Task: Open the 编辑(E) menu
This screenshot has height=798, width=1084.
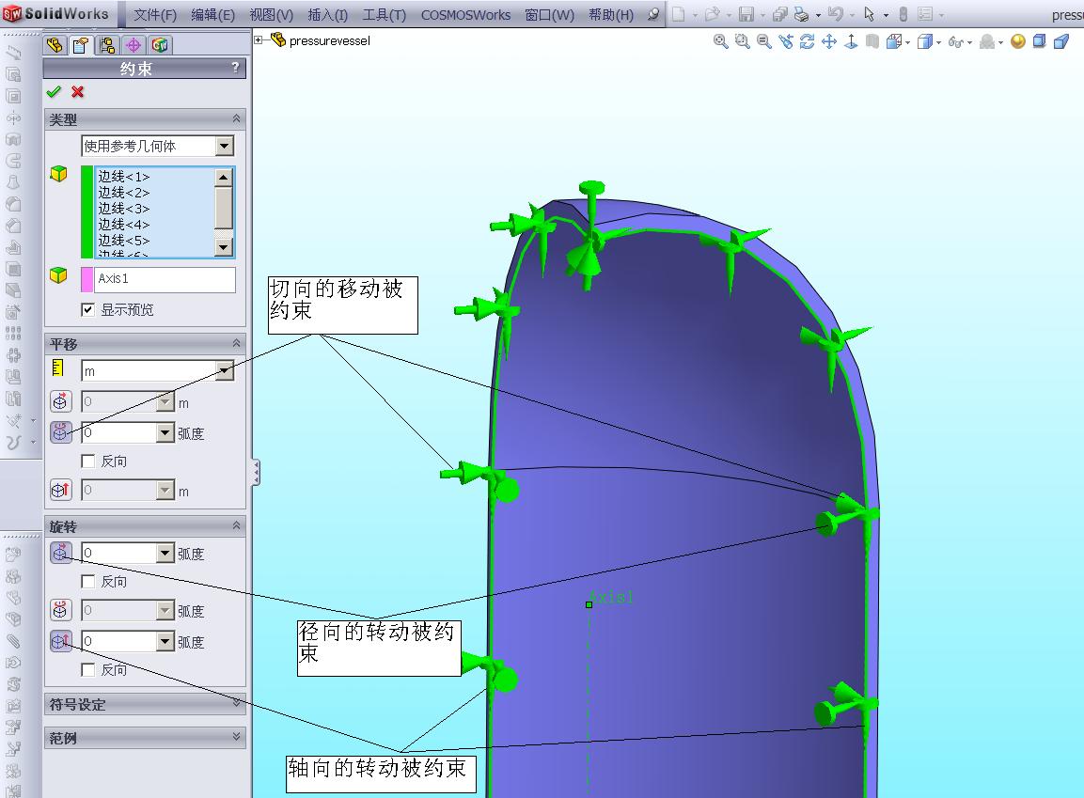Action: click(x=212, y=14)
